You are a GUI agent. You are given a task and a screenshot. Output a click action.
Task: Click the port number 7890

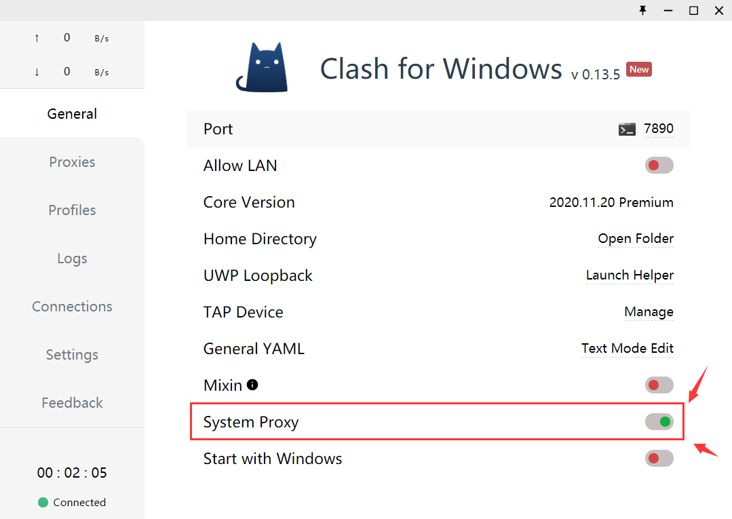659,128
